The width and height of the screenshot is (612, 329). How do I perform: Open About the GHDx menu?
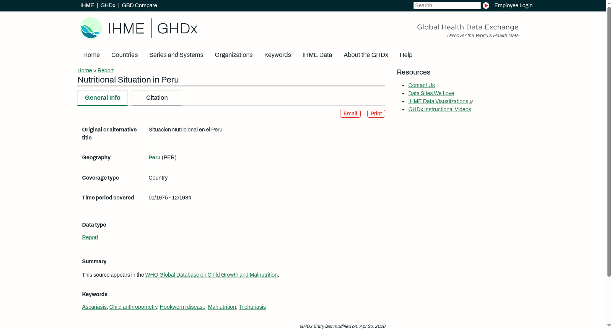(x=366, y=55)
